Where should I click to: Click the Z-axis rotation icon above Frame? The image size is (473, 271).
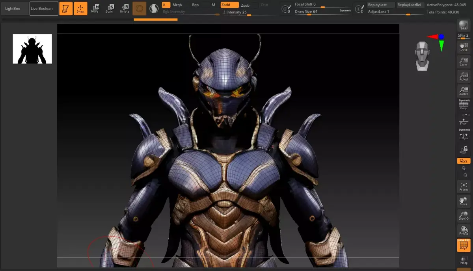coord(465,175)
